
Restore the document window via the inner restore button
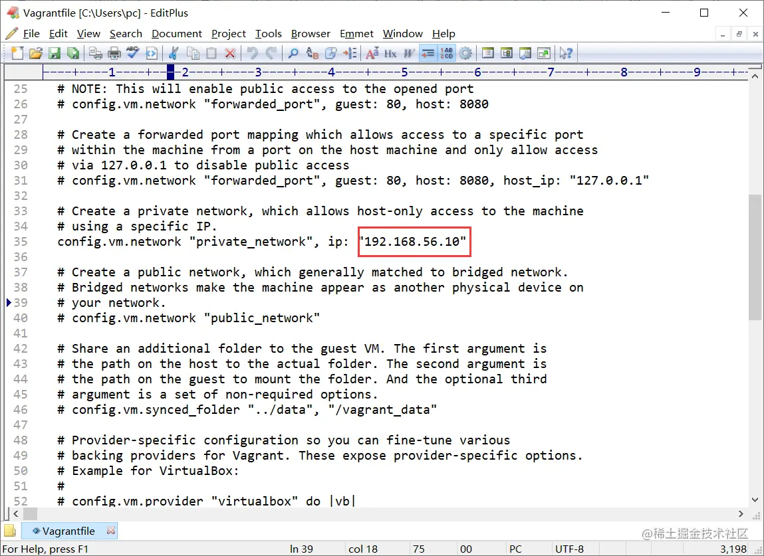click(x=739, y=34)
